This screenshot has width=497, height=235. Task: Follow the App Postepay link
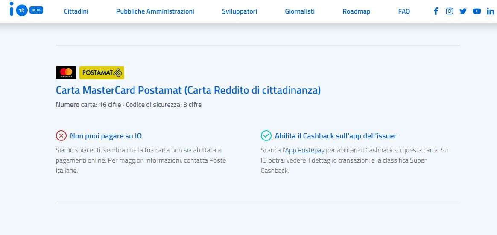[304, 150]
